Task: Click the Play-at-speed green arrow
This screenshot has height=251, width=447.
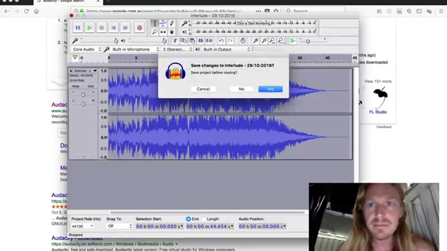Action: point(293,41)
